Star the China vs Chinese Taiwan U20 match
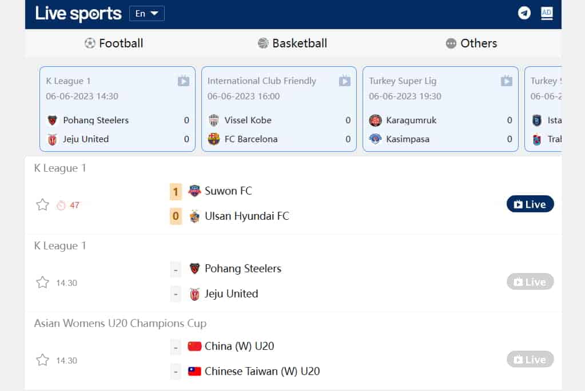 (42, 360)
